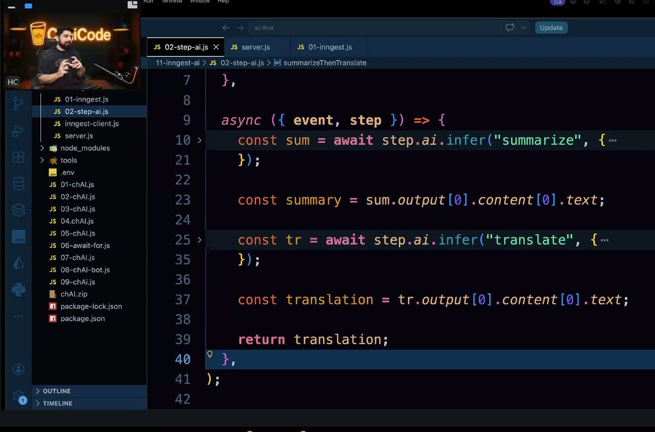Click line number 37 in the gutter
The height and width of the screenshot is (432, 655).
pyautogui.click(x=183, y=299)
